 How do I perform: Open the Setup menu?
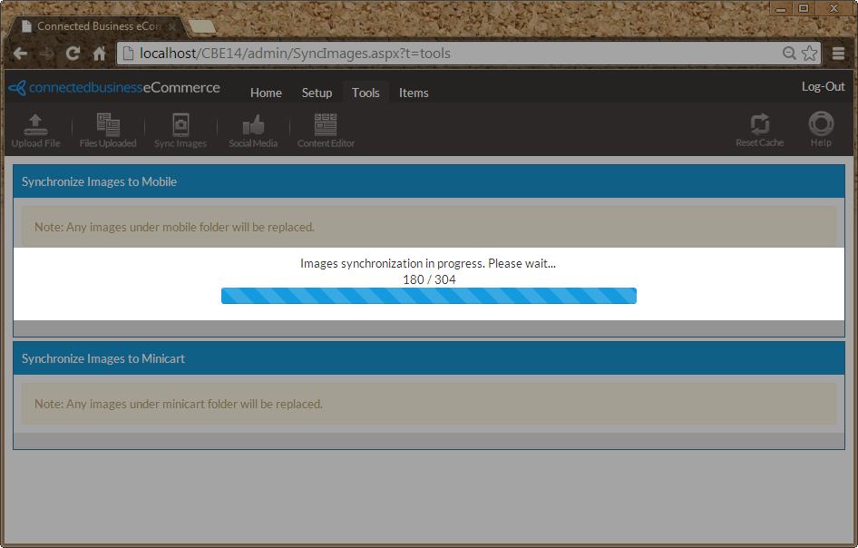point(317,93)
